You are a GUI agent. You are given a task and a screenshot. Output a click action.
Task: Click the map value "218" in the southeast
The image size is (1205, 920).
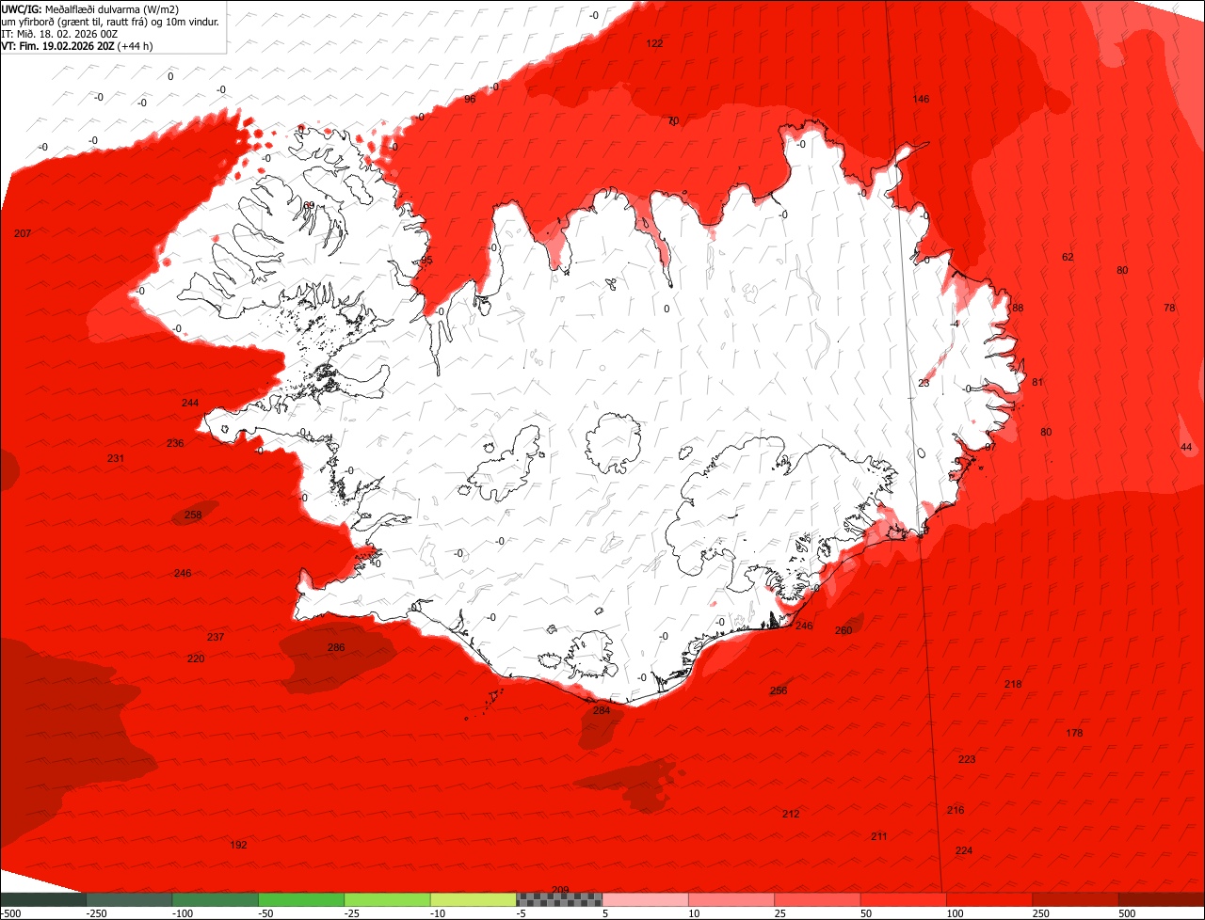pos(1013,684)
